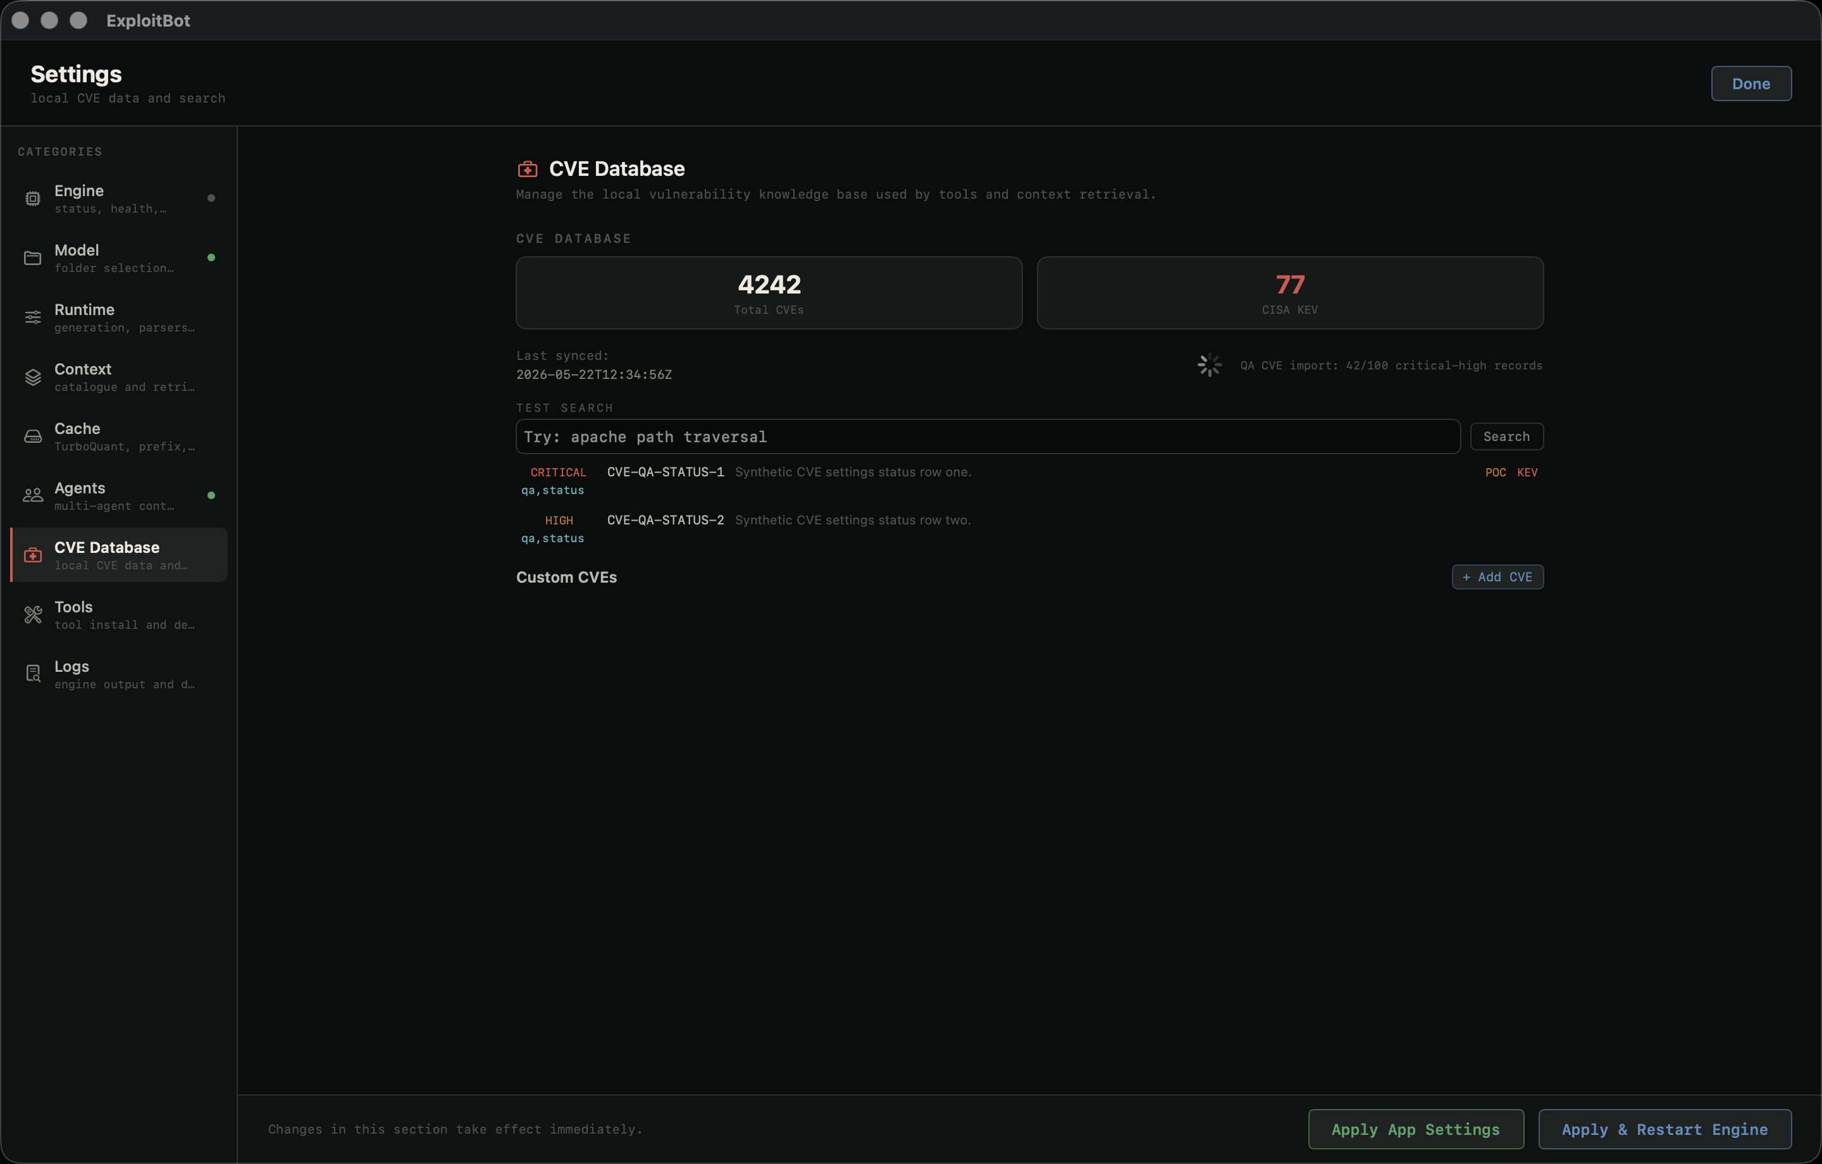Screen dimensions: 1822x1164
Task: Click the HIGH severity label
Action: pos(559,521)
